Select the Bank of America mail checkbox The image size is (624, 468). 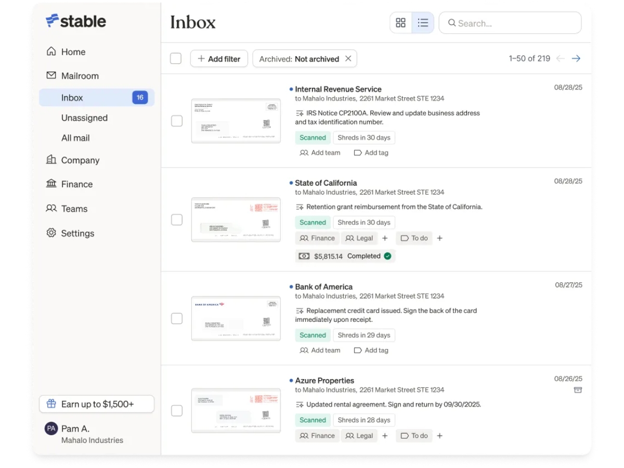pyautogui.click(x=177, y=319)
